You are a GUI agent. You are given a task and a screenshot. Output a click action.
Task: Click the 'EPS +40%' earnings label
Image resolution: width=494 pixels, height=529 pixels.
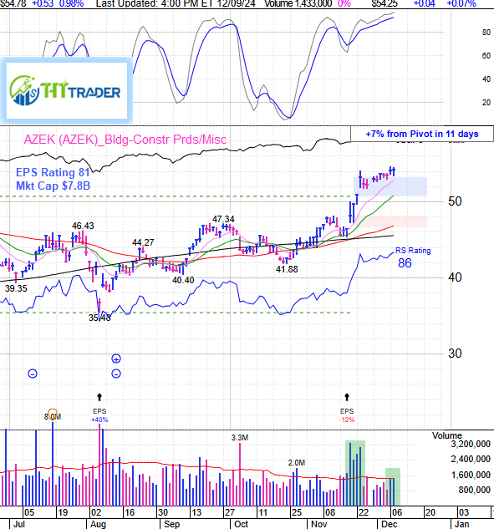tap(99, 415)
